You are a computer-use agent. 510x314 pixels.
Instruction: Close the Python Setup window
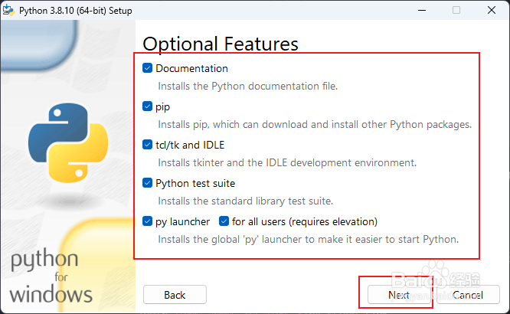tap(492, 10)
